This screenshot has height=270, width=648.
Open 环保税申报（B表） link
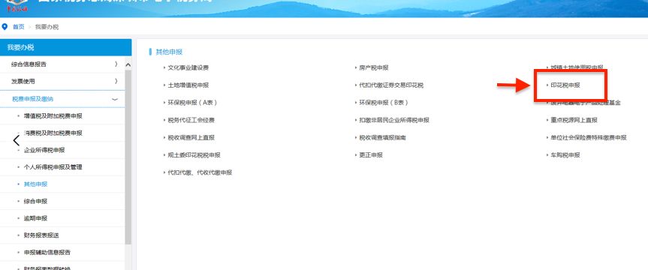click(x=383, y=103)
